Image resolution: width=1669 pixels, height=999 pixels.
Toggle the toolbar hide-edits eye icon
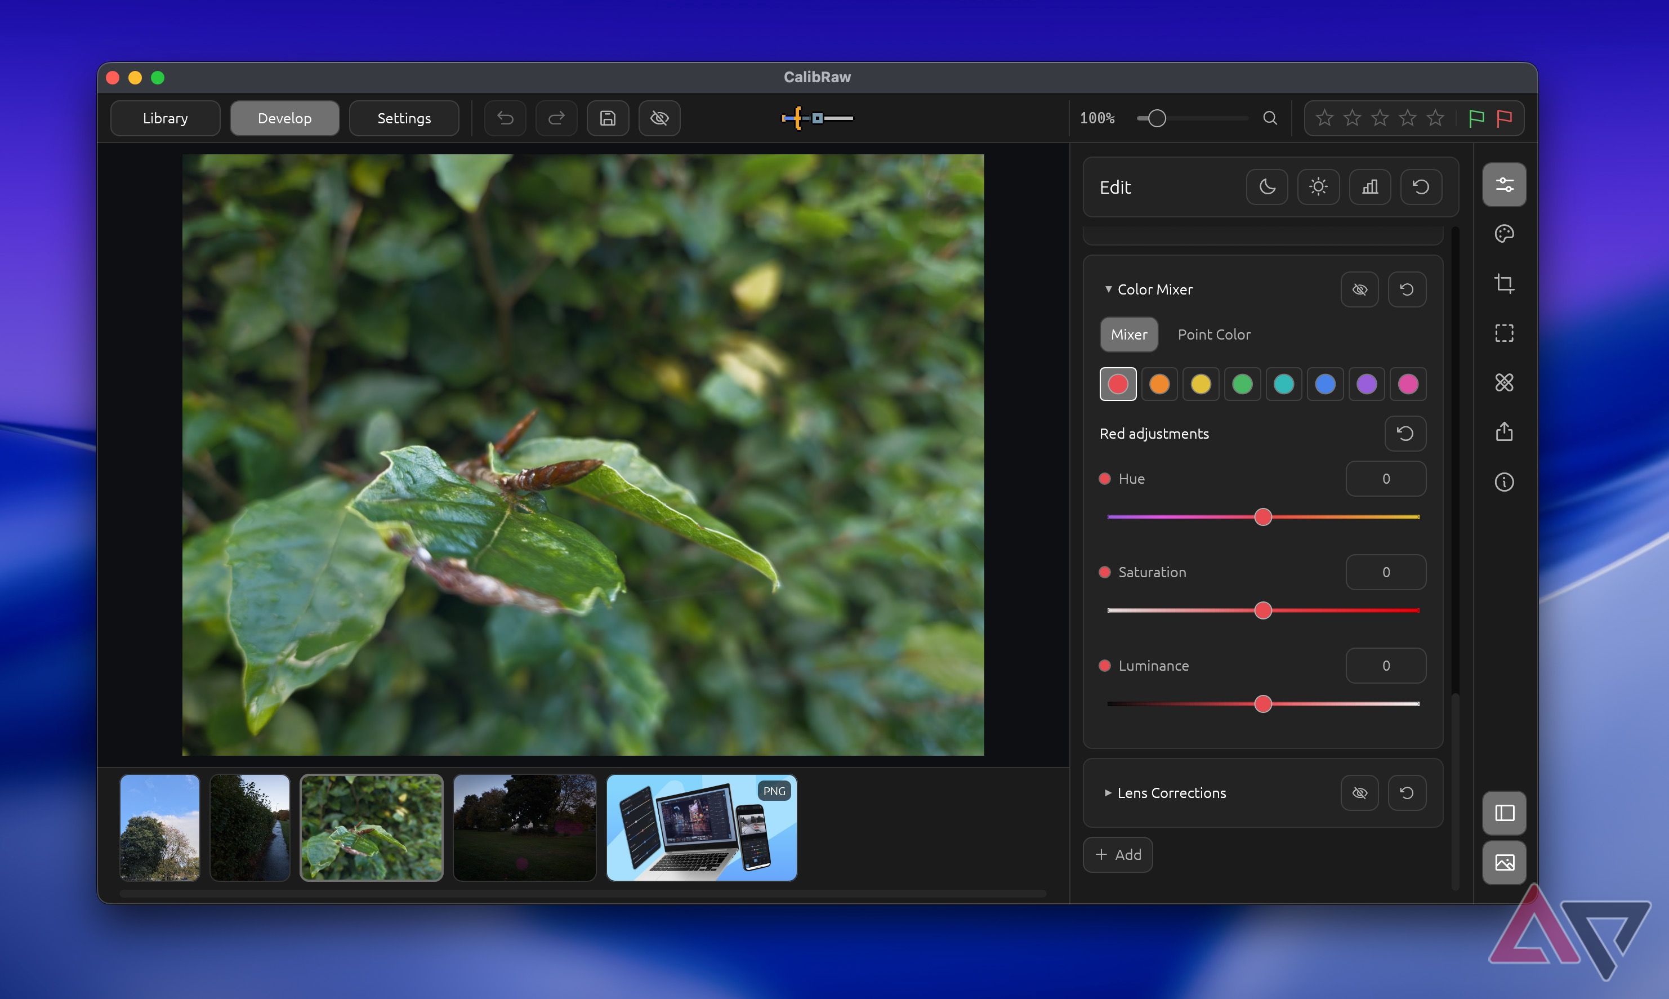[659, 118]
